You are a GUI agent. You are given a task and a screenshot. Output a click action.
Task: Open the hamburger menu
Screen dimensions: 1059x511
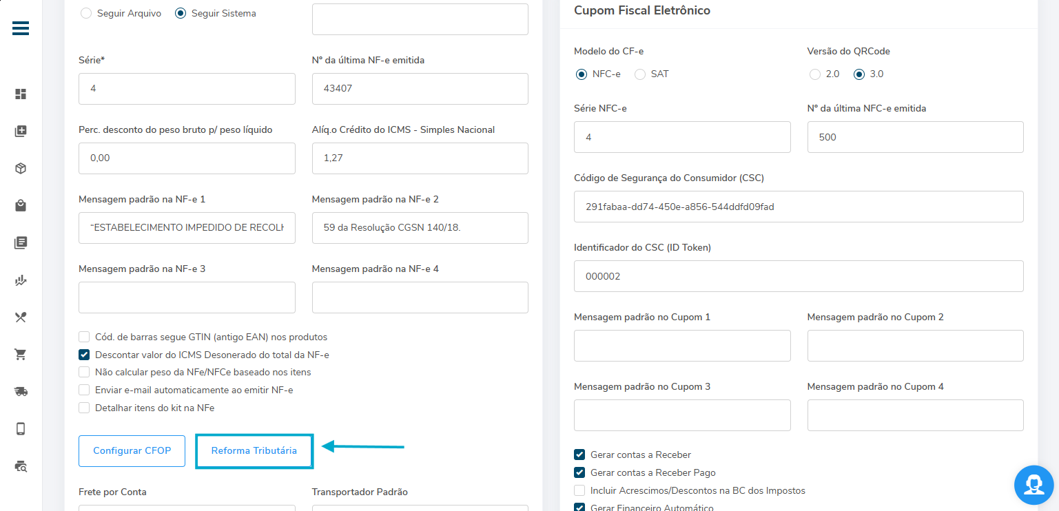21,28
